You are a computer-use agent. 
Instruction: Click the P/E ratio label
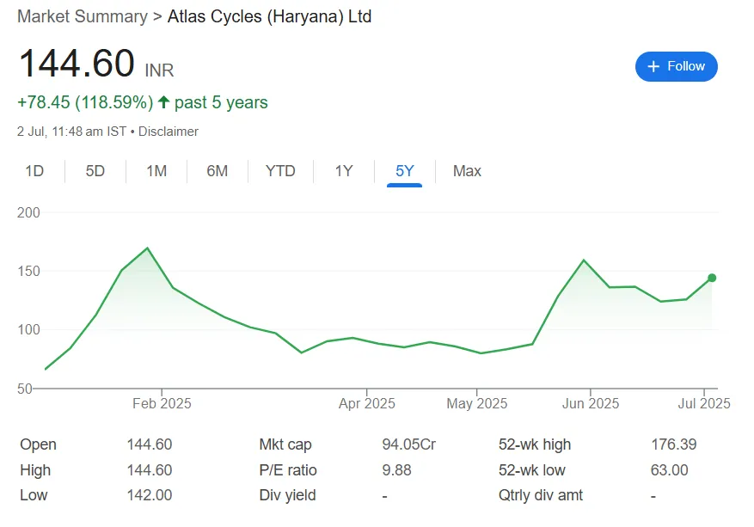click(x=287, y=469)
